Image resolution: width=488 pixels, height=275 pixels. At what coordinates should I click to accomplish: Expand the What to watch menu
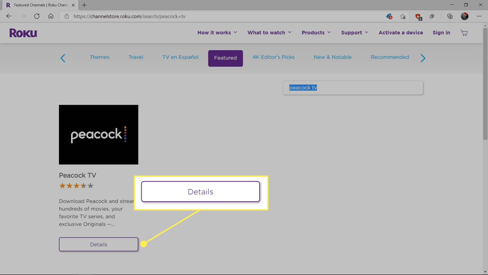point(269,33)
